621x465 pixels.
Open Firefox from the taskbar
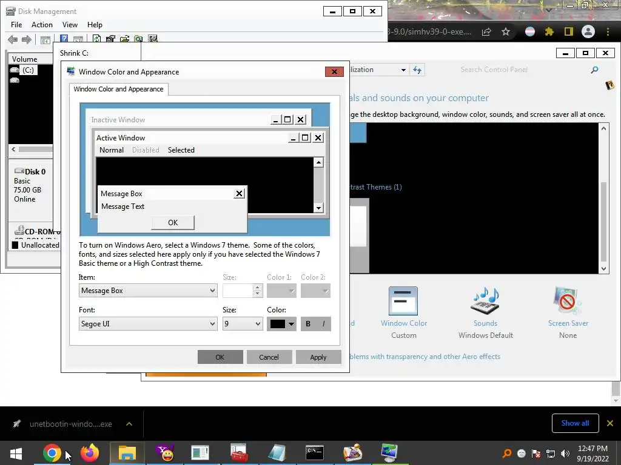point(90,453)
